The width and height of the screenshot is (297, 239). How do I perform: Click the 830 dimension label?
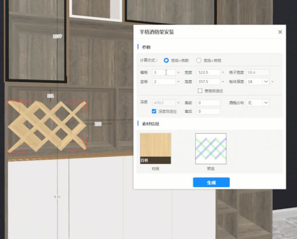coord(57,197)
